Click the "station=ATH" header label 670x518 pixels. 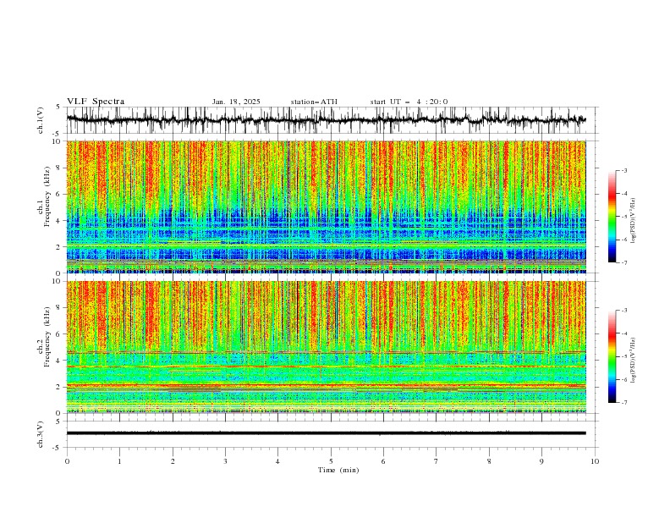314,102
